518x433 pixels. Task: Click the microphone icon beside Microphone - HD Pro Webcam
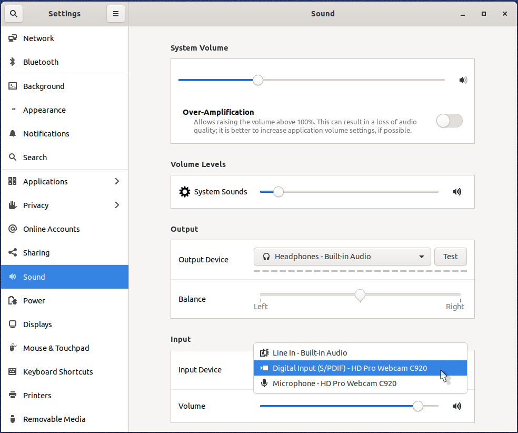pyautogui.click(x=264, y=383)
